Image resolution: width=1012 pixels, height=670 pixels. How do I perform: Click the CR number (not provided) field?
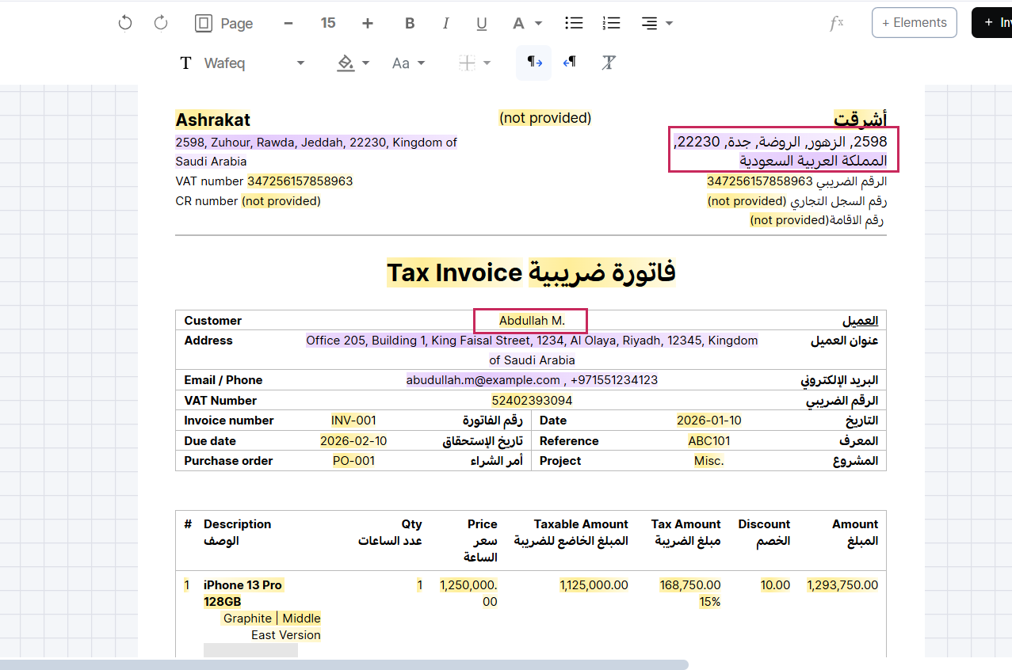point(281,201)
